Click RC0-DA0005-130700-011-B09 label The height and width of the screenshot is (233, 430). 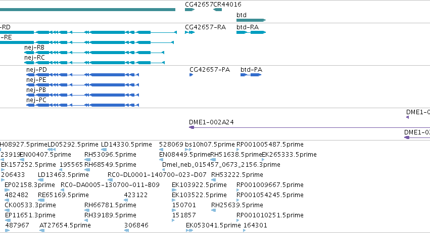coord(110,185)
